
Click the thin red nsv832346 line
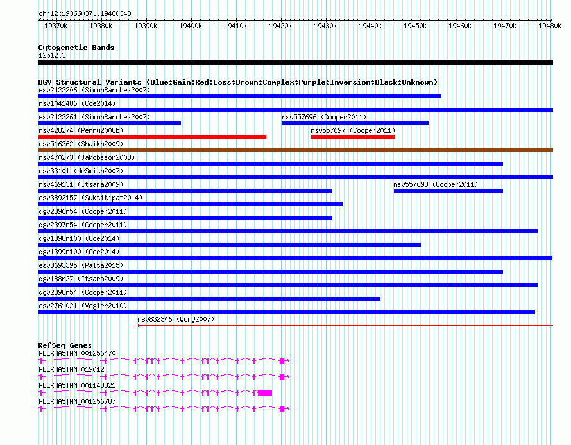[345, 326]
